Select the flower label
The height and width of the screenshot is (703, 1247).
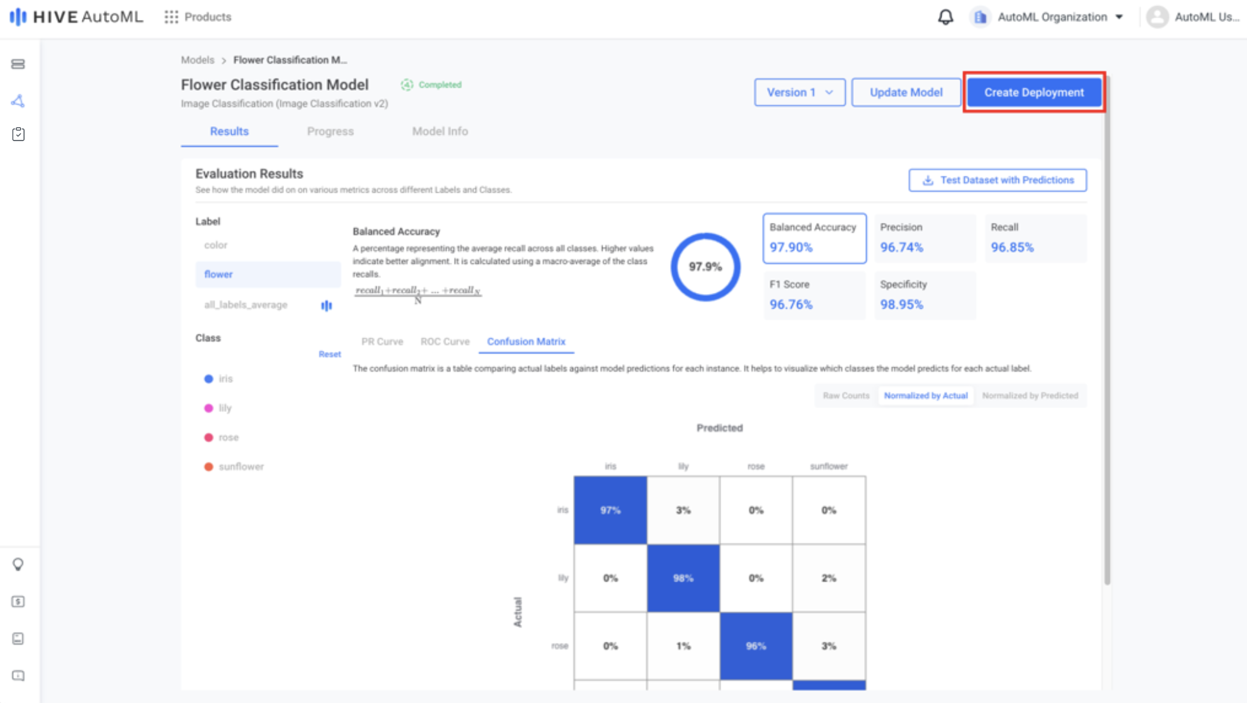point(268,275)
